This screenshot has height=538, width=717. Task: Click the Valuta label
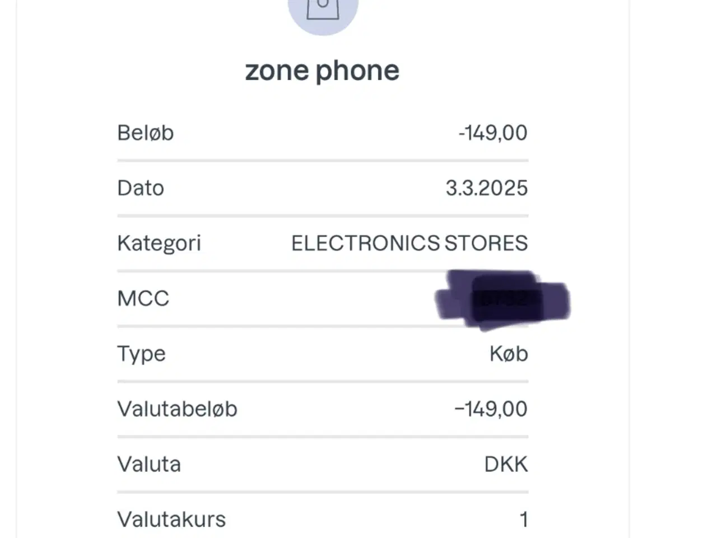pos(149,464)
